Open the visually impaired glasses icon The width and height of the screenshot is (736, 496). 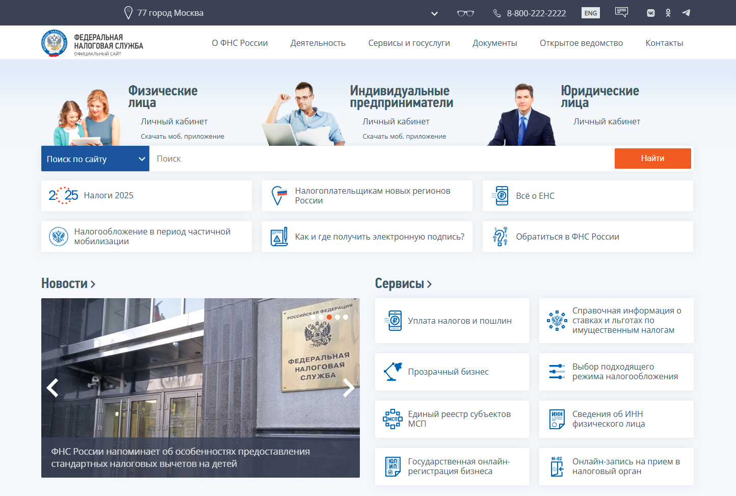tap(465, 13)
